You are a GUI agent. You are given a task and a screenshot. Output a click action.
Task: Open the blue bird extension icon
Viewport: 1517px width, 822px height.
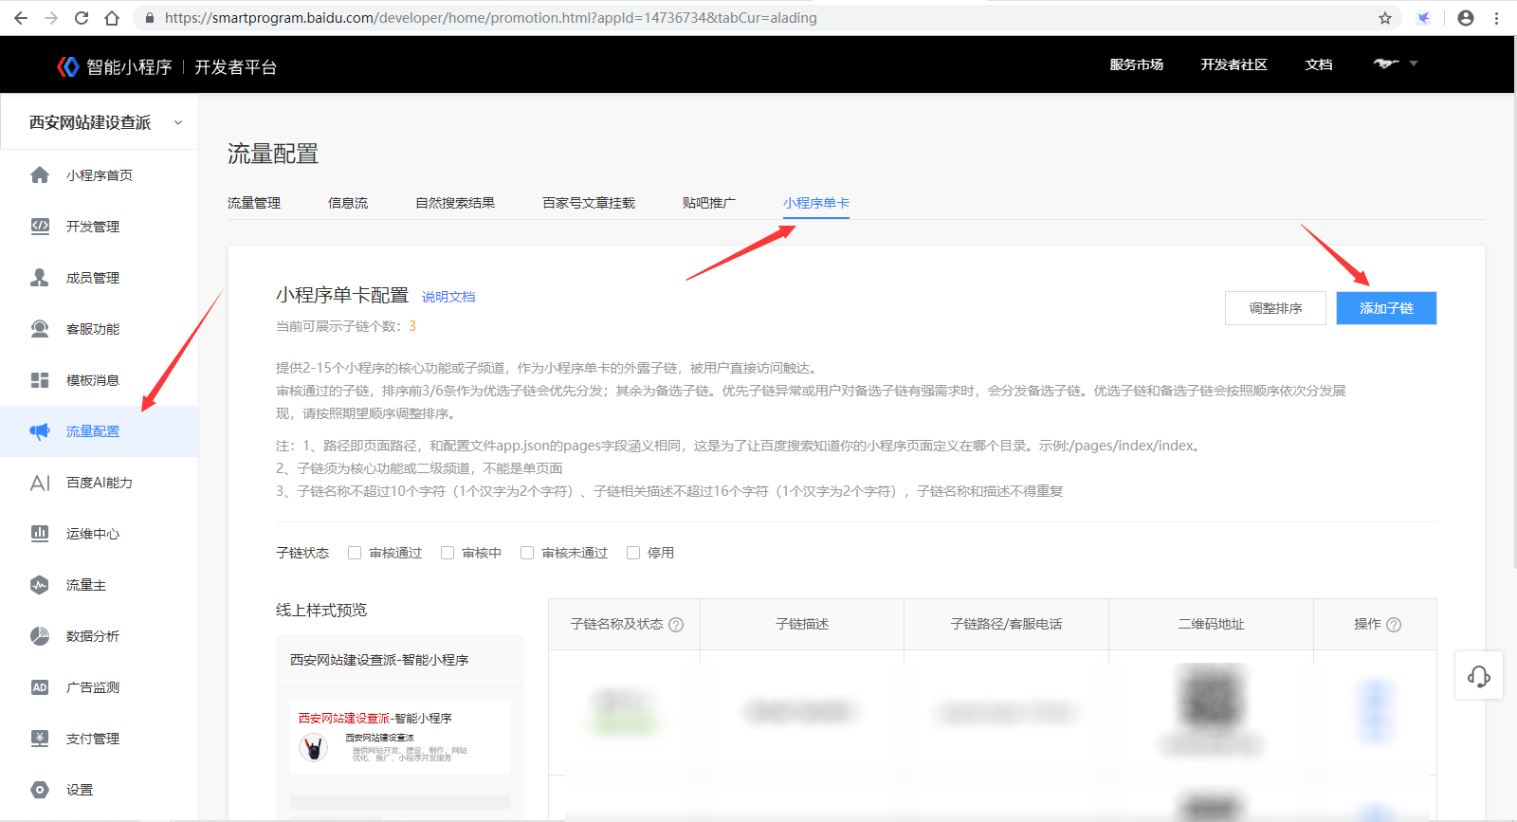click(1423, 18)
